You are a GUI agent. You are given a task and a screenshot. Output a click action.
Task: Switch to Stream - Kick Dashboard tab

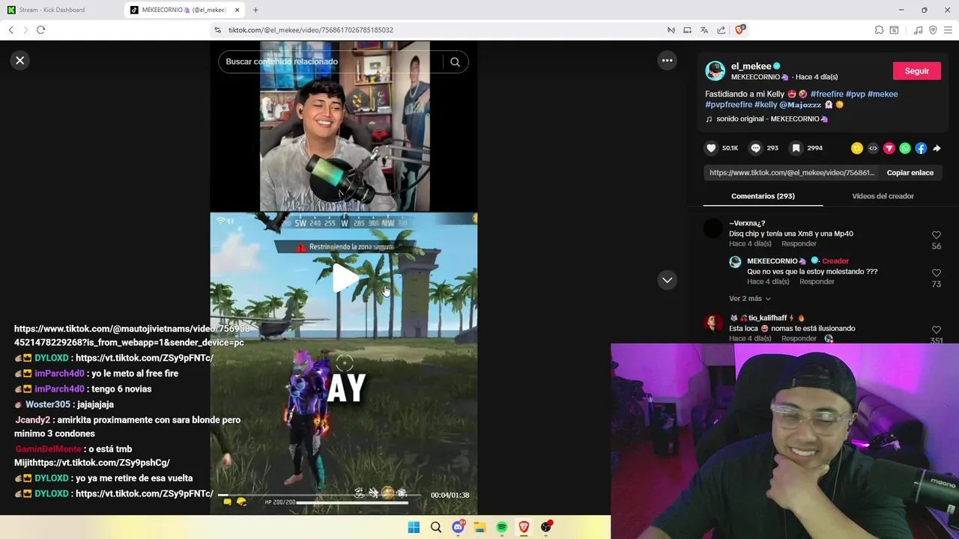pyautogui.click(x=61, y=10)
